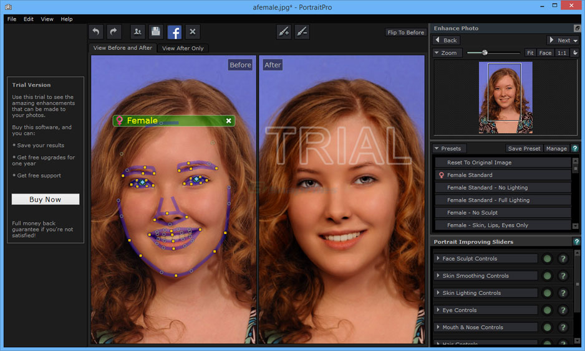The width and height of the screenshot is (585, 351).
Task: Collapse the Presets section
Action: 437,148
